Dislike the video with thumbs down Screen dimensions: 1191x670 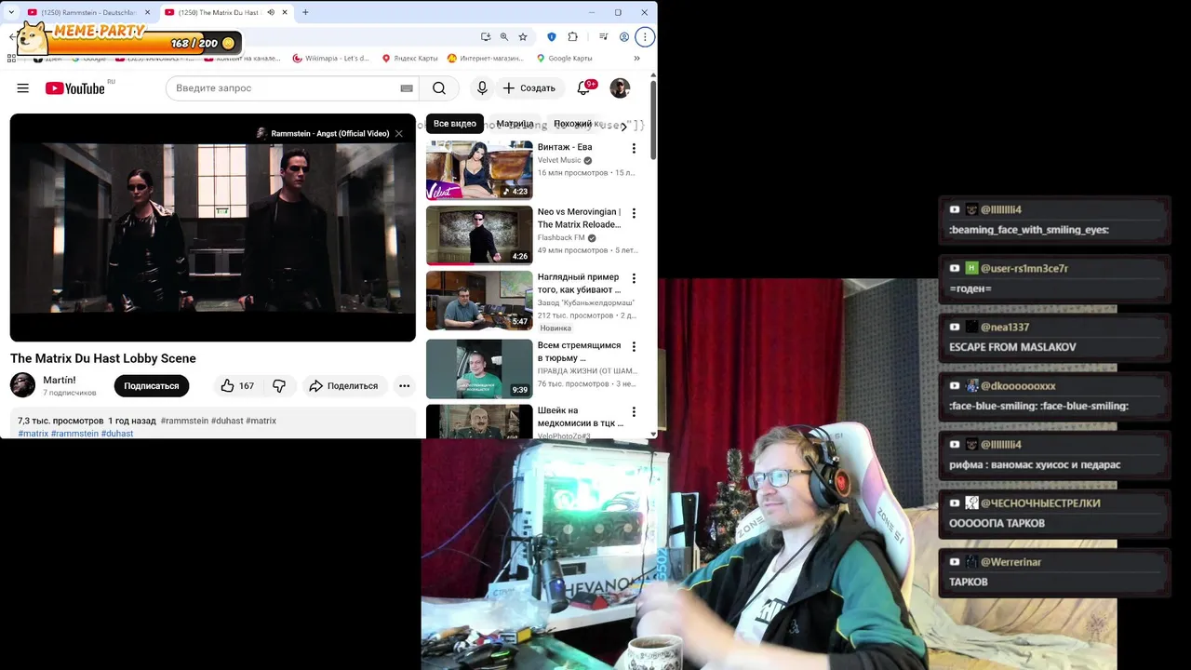(279, 385)
